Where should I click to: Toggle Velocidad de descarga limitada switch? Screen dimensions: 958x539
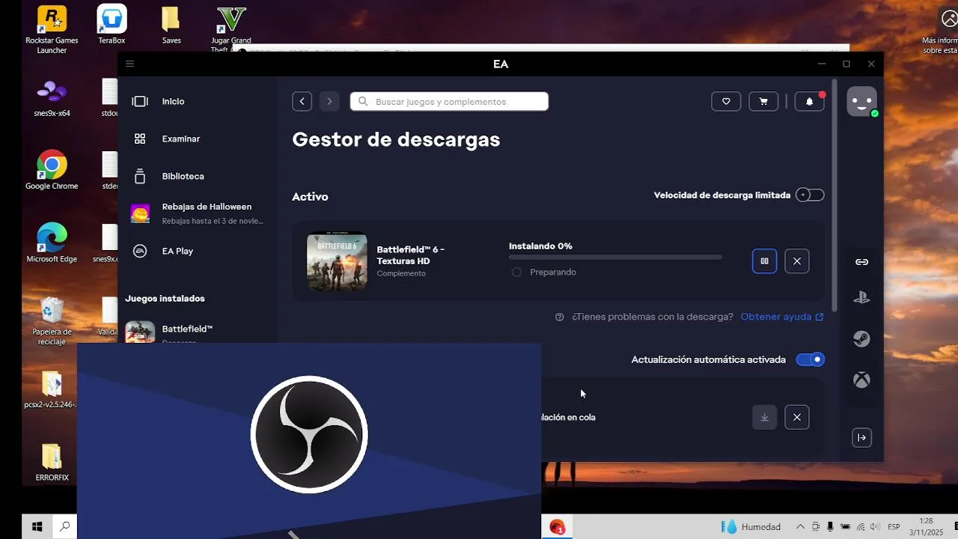point(810,195)
